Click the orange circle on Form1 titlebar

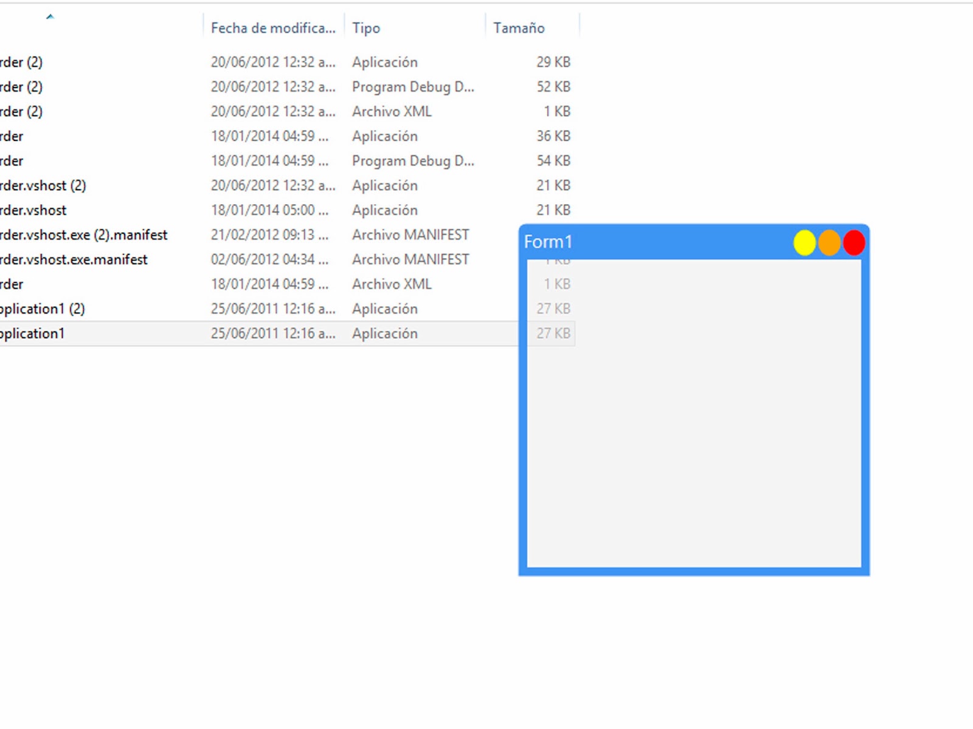[829, 242]
